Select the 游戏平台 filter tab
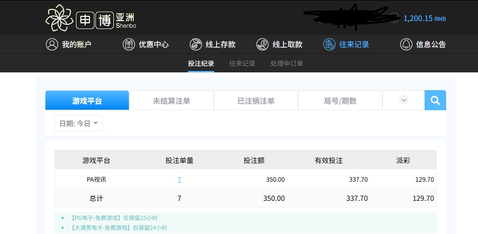This screenshot has height=234, width=478. [x=87, y=100]
